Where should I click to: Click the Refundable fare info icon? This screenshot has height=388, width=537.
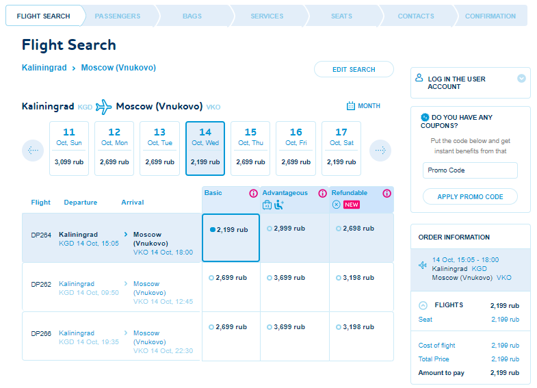(387, 194)
